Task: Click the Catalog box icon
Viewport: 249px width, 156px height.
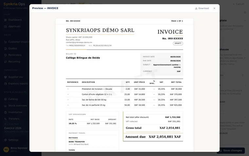Action: click(x=5, y=99)
